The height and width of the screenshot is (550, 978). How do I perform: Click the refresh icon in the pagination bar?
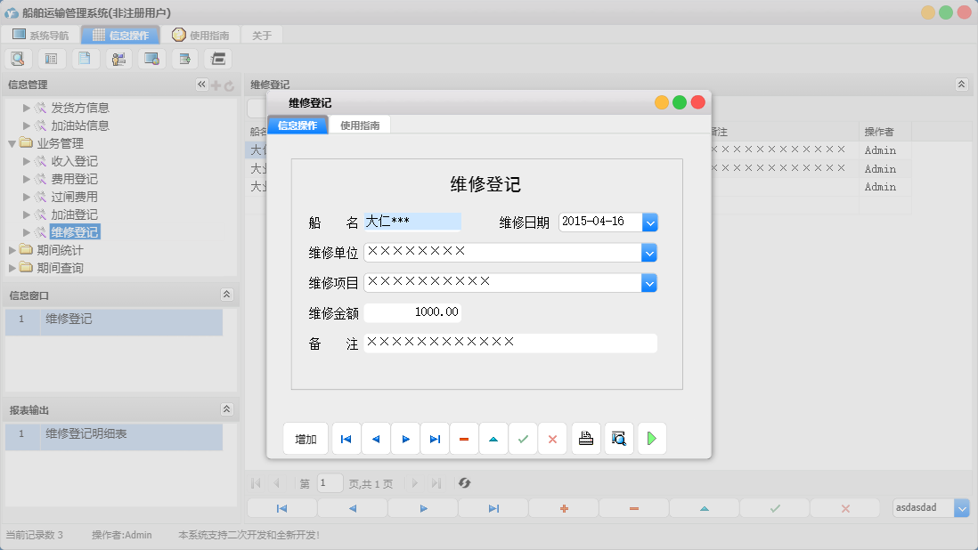[x=463, y=483]
